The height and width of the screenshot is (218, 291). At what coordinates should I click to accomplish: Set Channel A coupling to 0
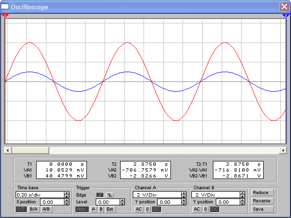pos(147,209)
